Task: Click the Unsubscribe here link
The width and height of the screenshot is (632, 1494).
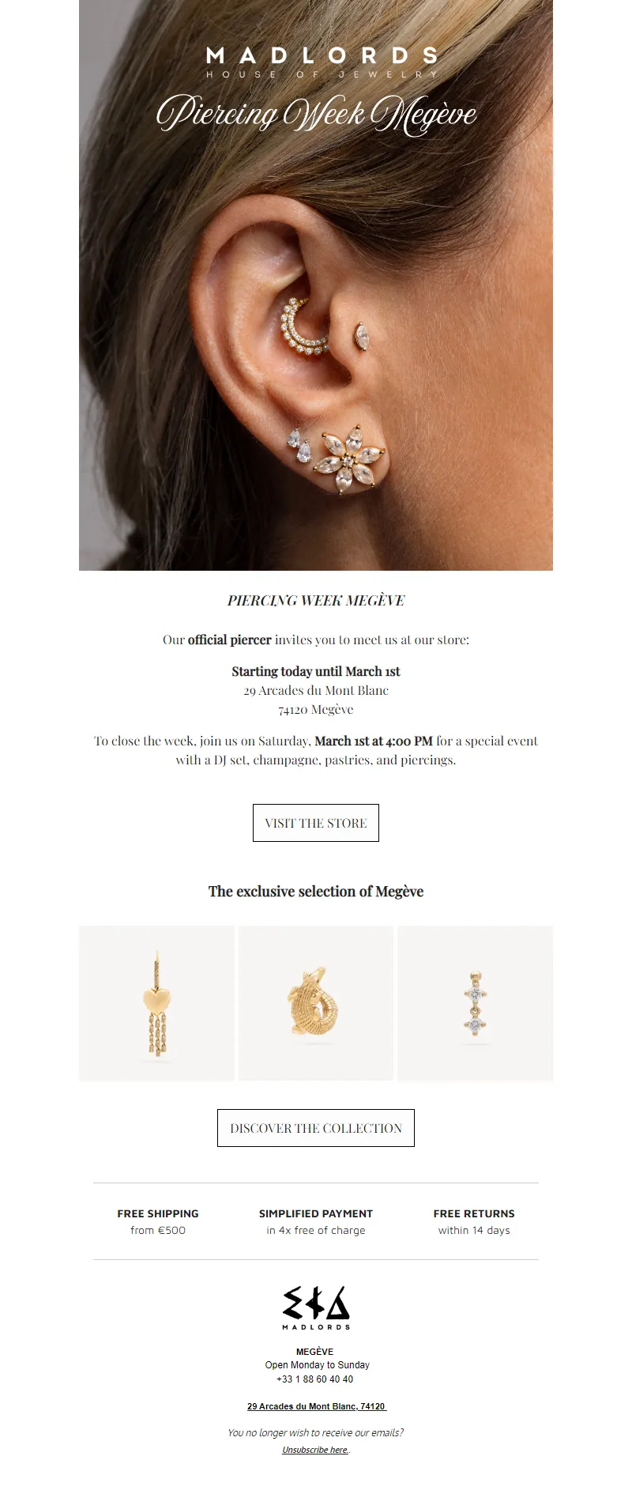Action: click(x=315, y=1450)
